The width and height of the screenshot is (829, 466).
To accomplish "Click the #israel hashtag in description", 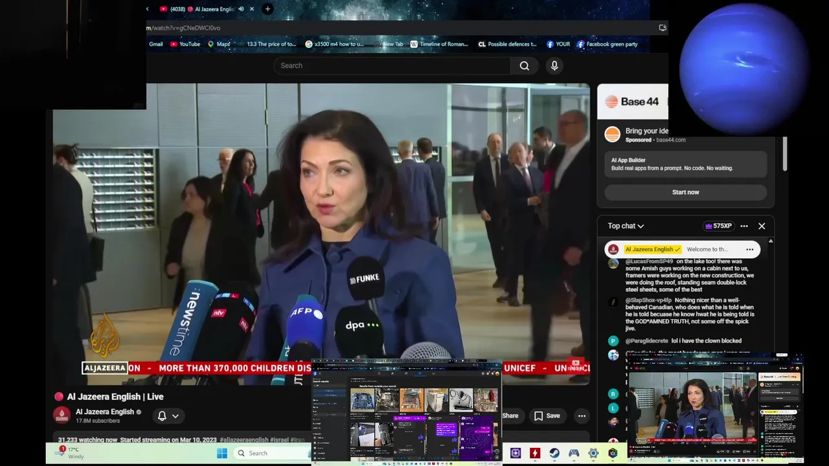I will (279, 440).
